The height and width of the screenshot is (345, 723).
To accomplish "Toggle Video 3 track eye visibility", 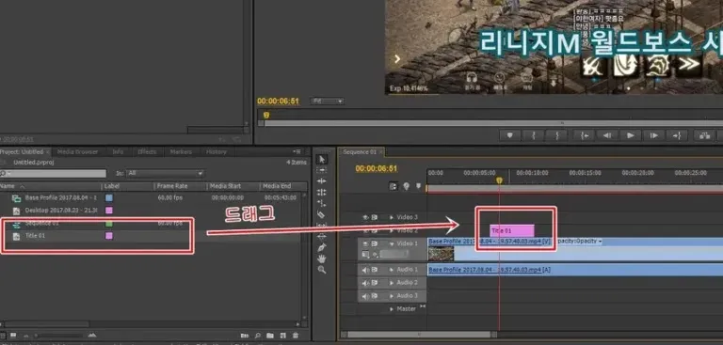I will (365, 217).
